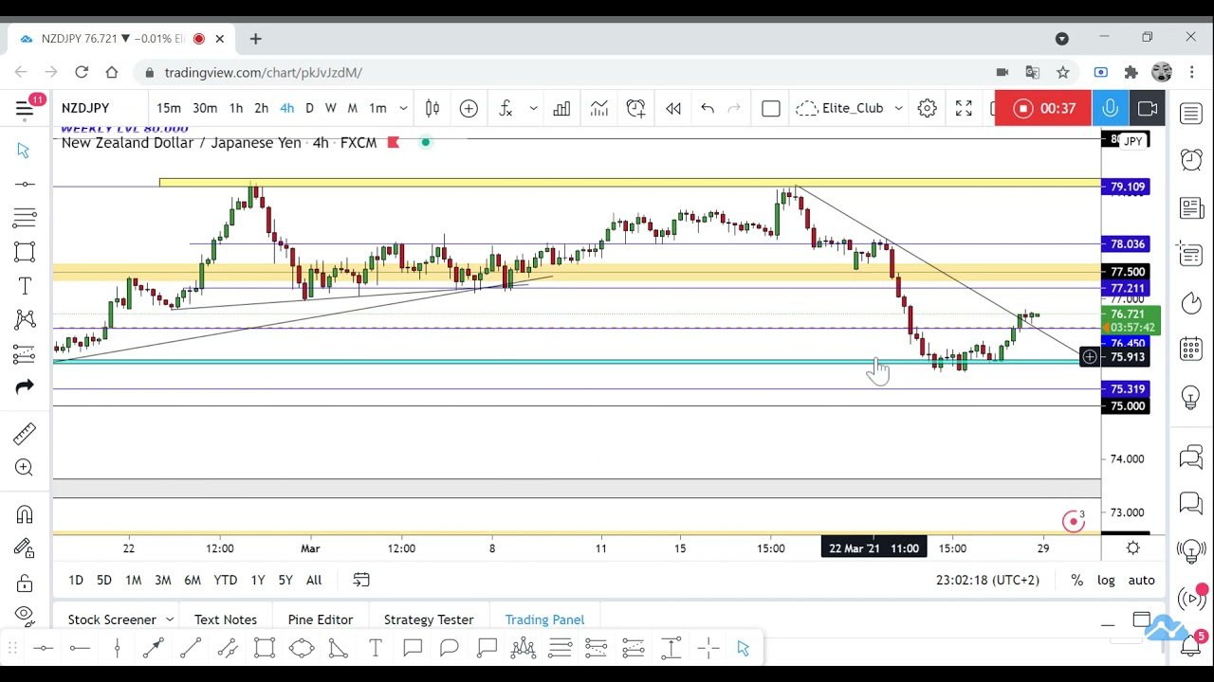Open the go-to-date icon
Screen dimensions: 1214x682
[x=361, y=580]
